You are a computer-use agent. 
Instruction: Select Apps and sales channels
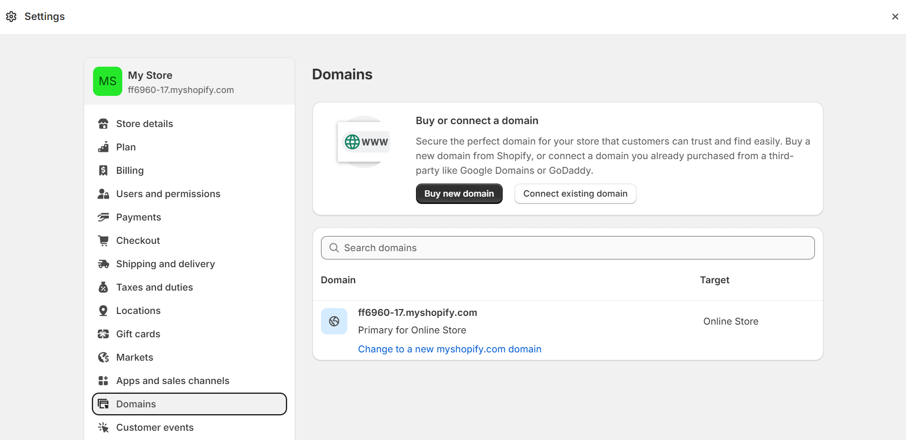(189, 381)
